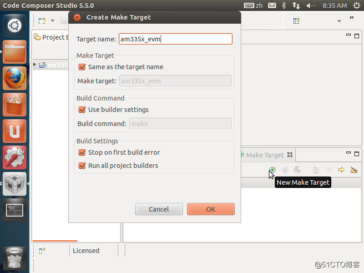Close the Create Make Target dialog
Image resolution: width=364 pixels, height=273 pixels.
pyautogui.click(x=77, y=17)
